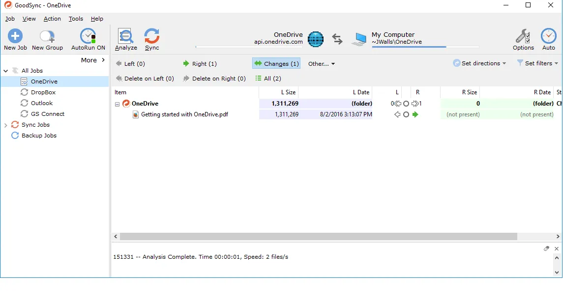Click log panel scroll up arrow

tap(557, 258)
